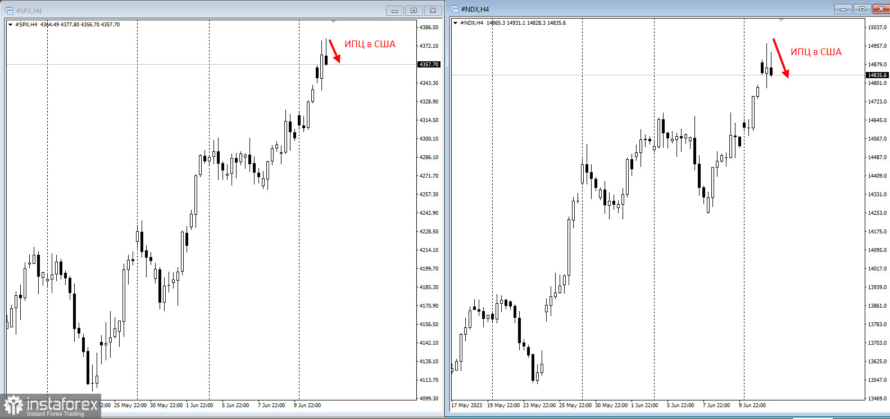Click the SPX OHLC values 4364.49 4377.80 4356.70

click(70, 25)
